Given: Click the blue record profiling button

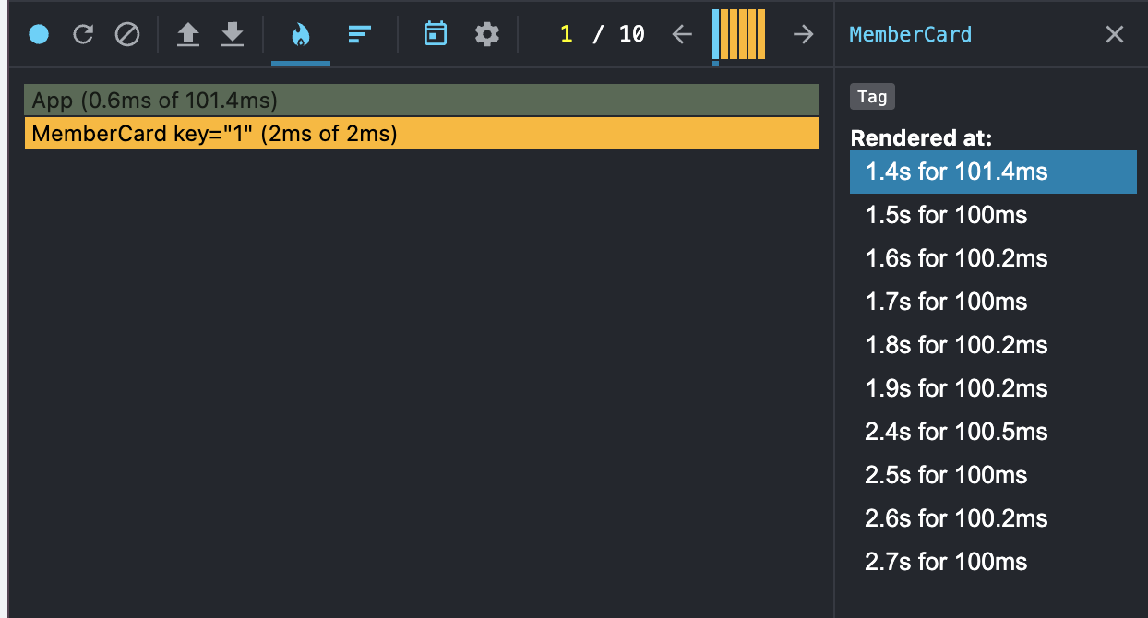Looking at the screenshot, I should coord(39,35).
